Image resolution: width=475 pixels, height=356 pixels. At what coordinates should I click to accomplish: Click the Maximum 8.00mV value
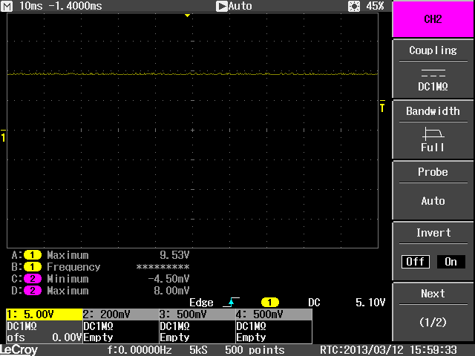click(x=171, y=291)
